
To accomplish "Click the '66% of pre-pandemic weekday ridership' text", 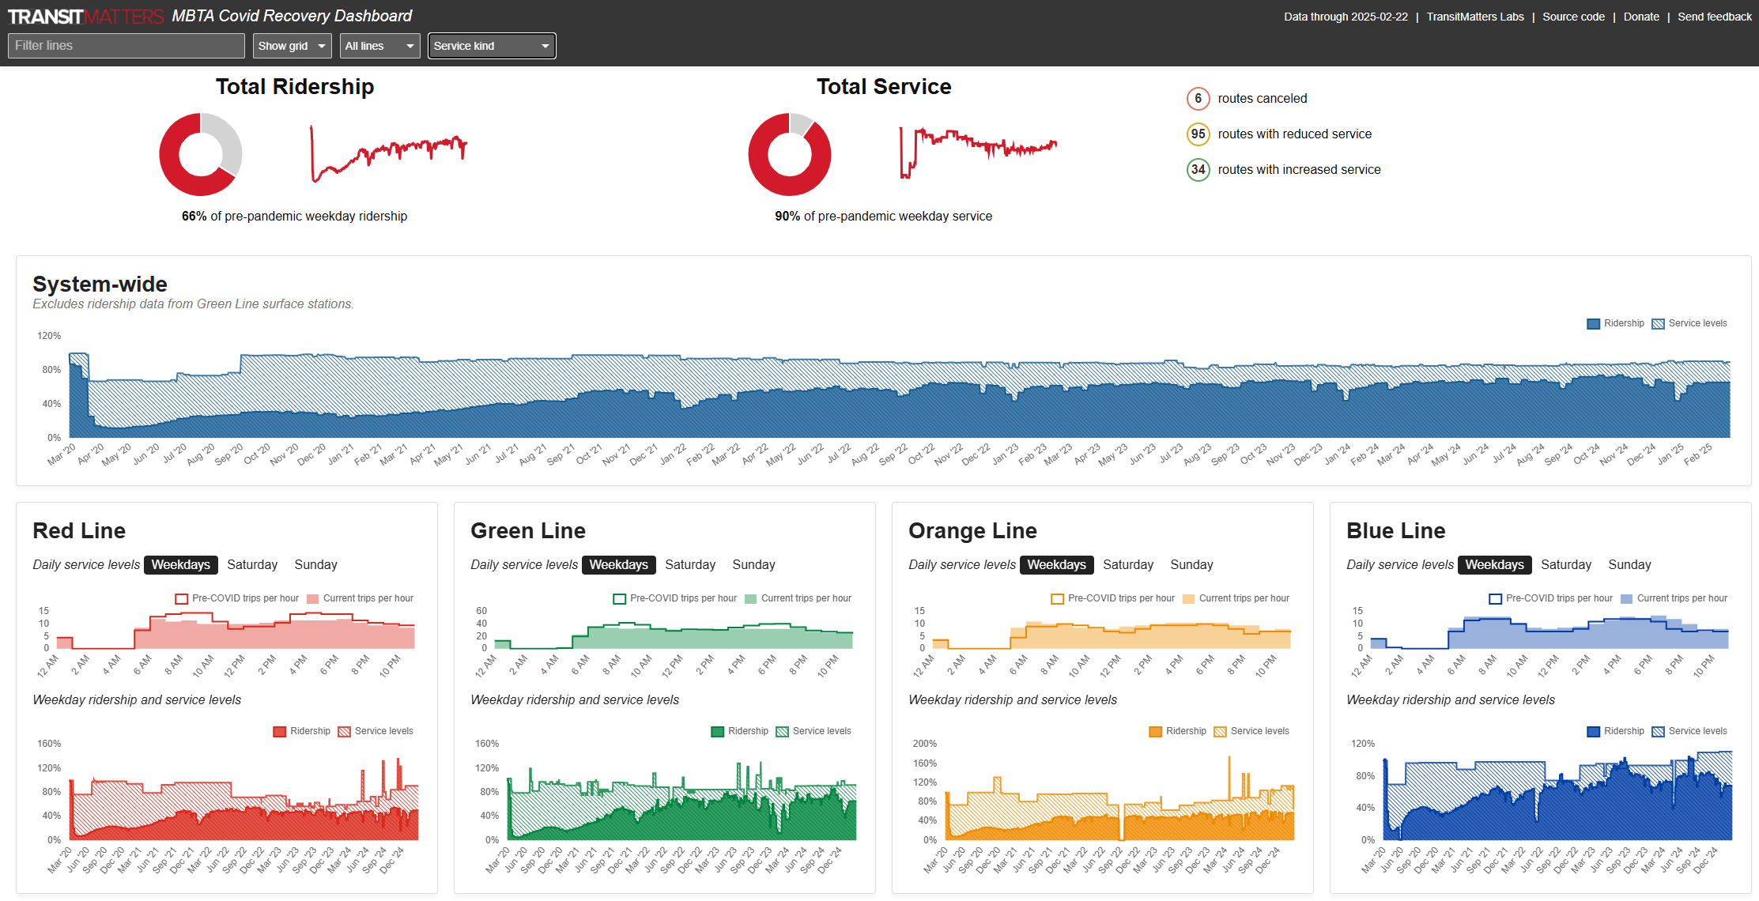I will click(294, 217).
